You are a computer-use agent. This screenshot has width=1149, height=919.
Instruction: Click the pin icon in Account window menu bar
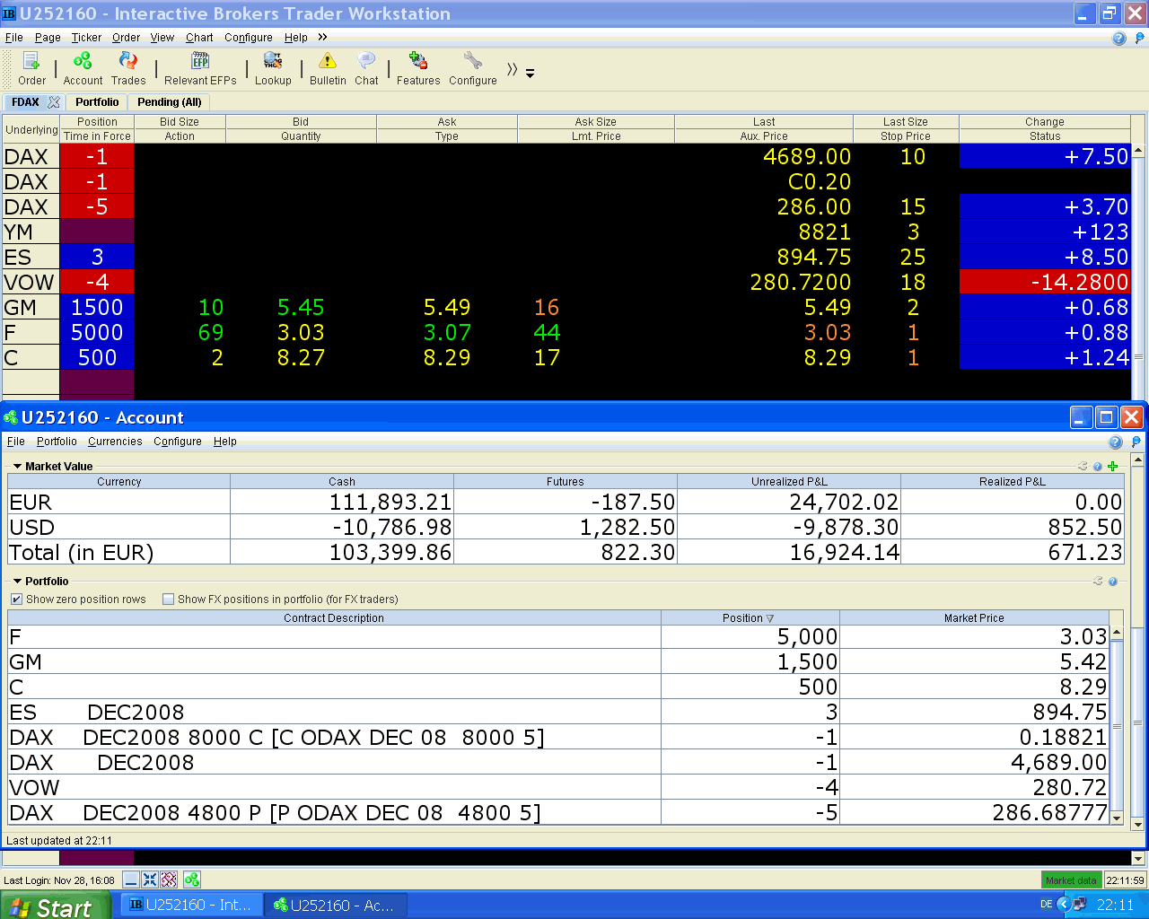[1136, 442]
